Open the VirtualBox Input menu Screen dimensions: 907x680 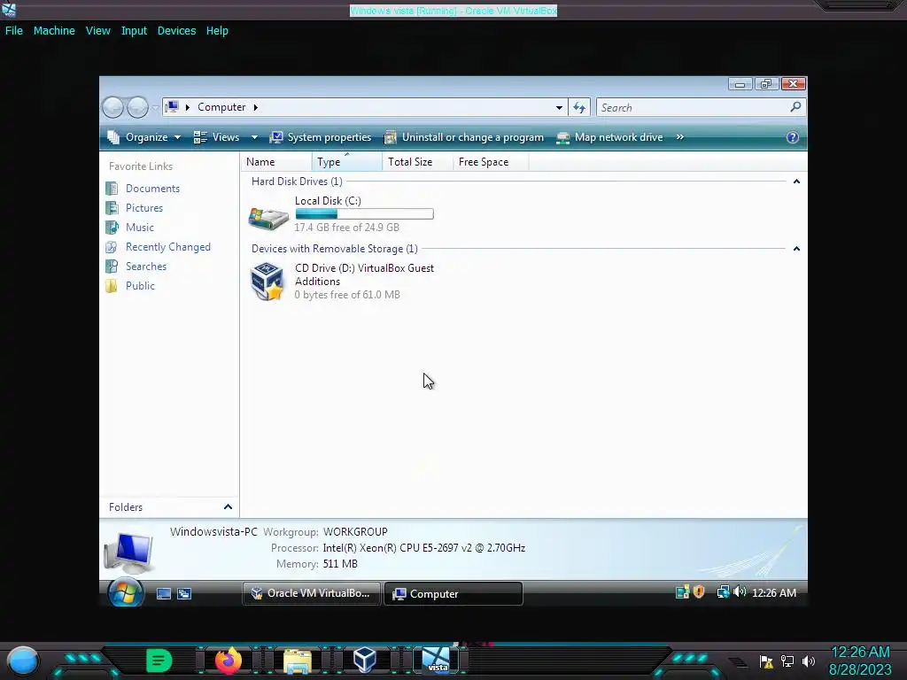point(134,31)
